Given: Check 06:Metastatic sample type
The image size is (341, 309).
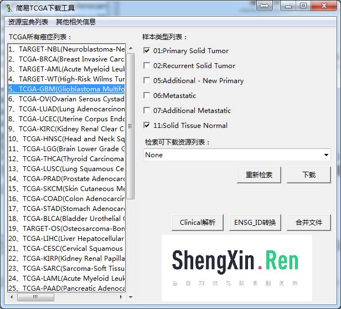Looking at the screenshot, I should pyautogui.click(x=147, y=95).
